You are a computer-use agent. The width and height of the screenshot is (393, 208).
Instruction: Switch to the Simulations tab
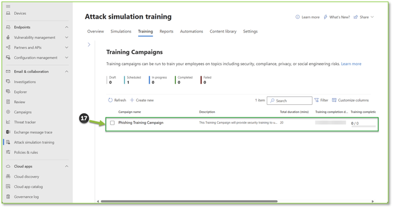pos(121,31)
